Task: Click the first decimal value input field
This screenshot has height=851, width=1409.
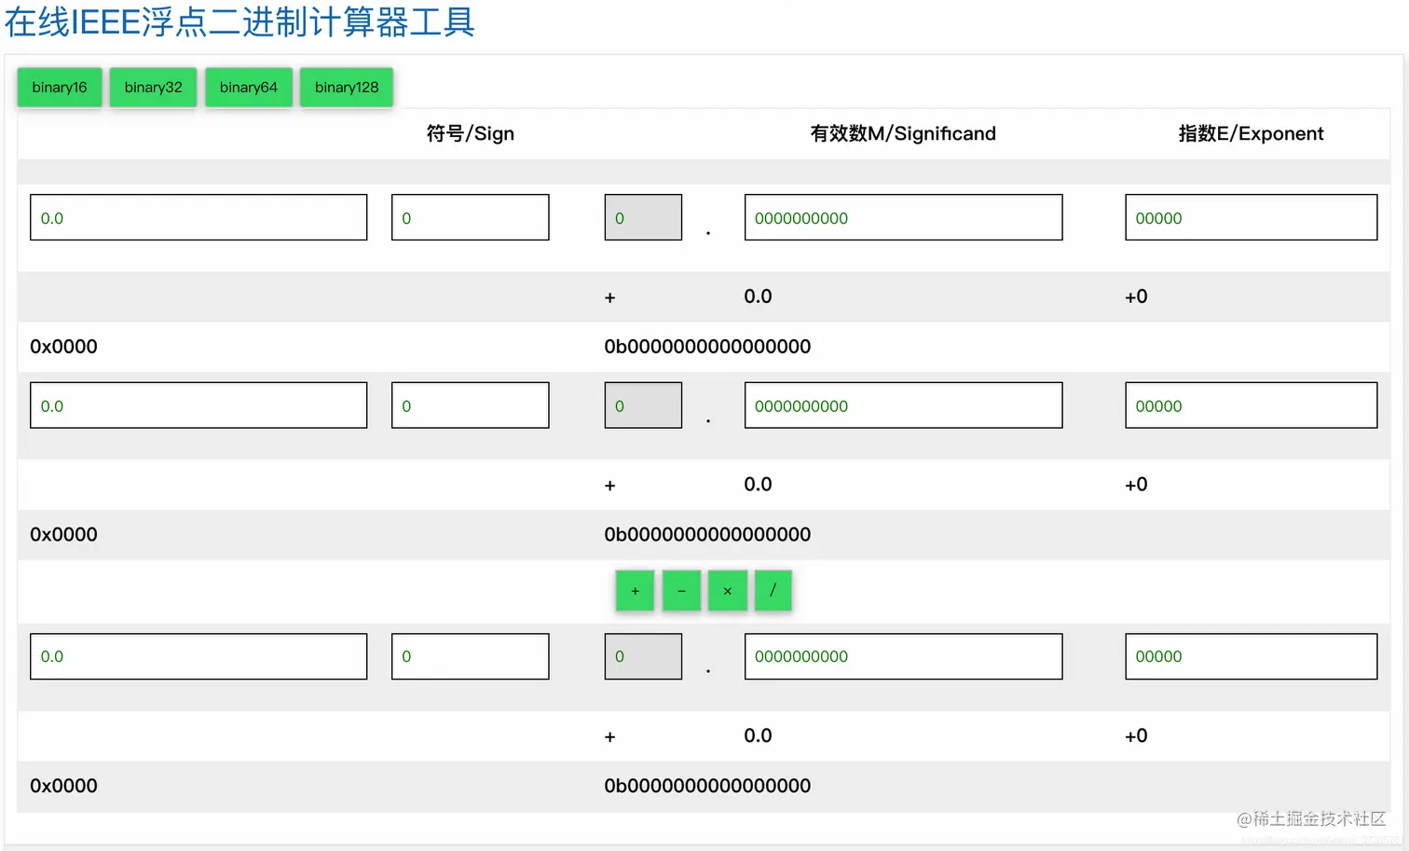Action: point(198,217)
